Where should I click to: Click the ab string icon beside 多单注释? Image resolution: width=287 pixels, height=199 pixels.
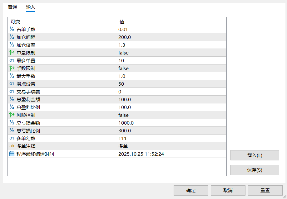[x=12, y=146]
